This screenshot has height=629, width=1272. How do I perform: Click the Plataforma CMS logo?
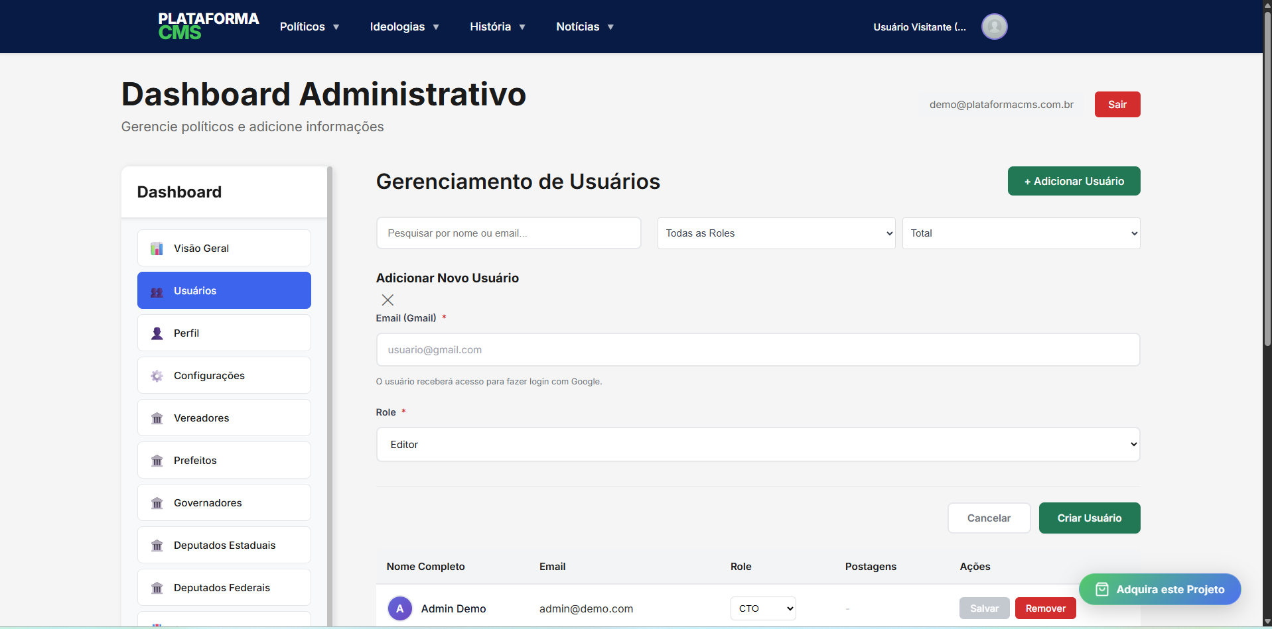pos(208,27)
